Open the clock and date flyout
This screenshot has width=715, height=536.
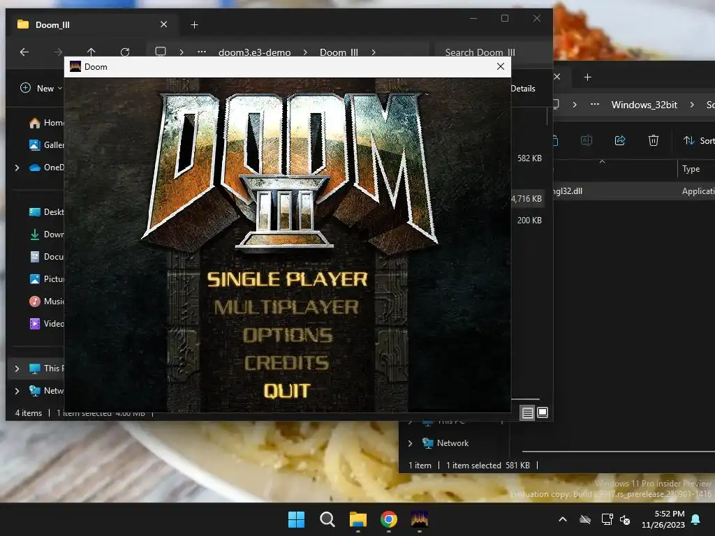point(663,519)
